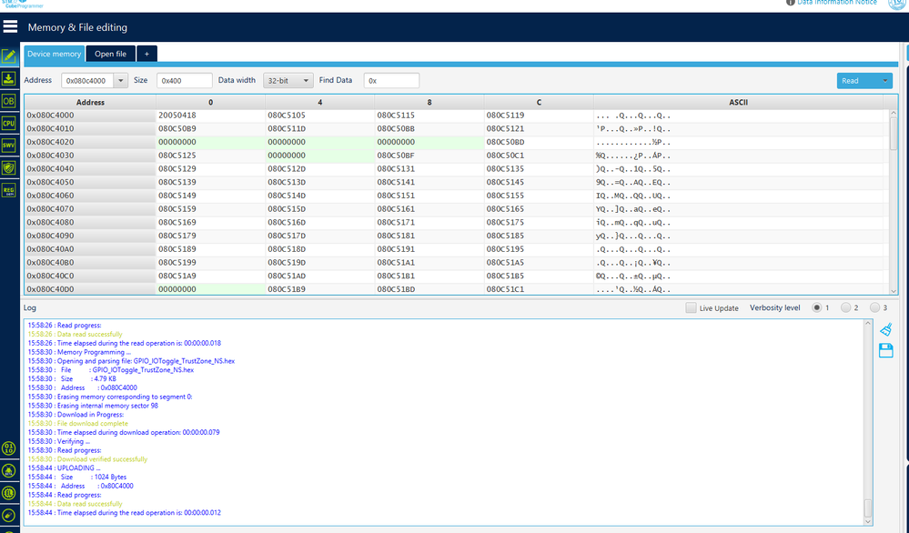Select cell 080C5105 in first row

coord(320,116)
